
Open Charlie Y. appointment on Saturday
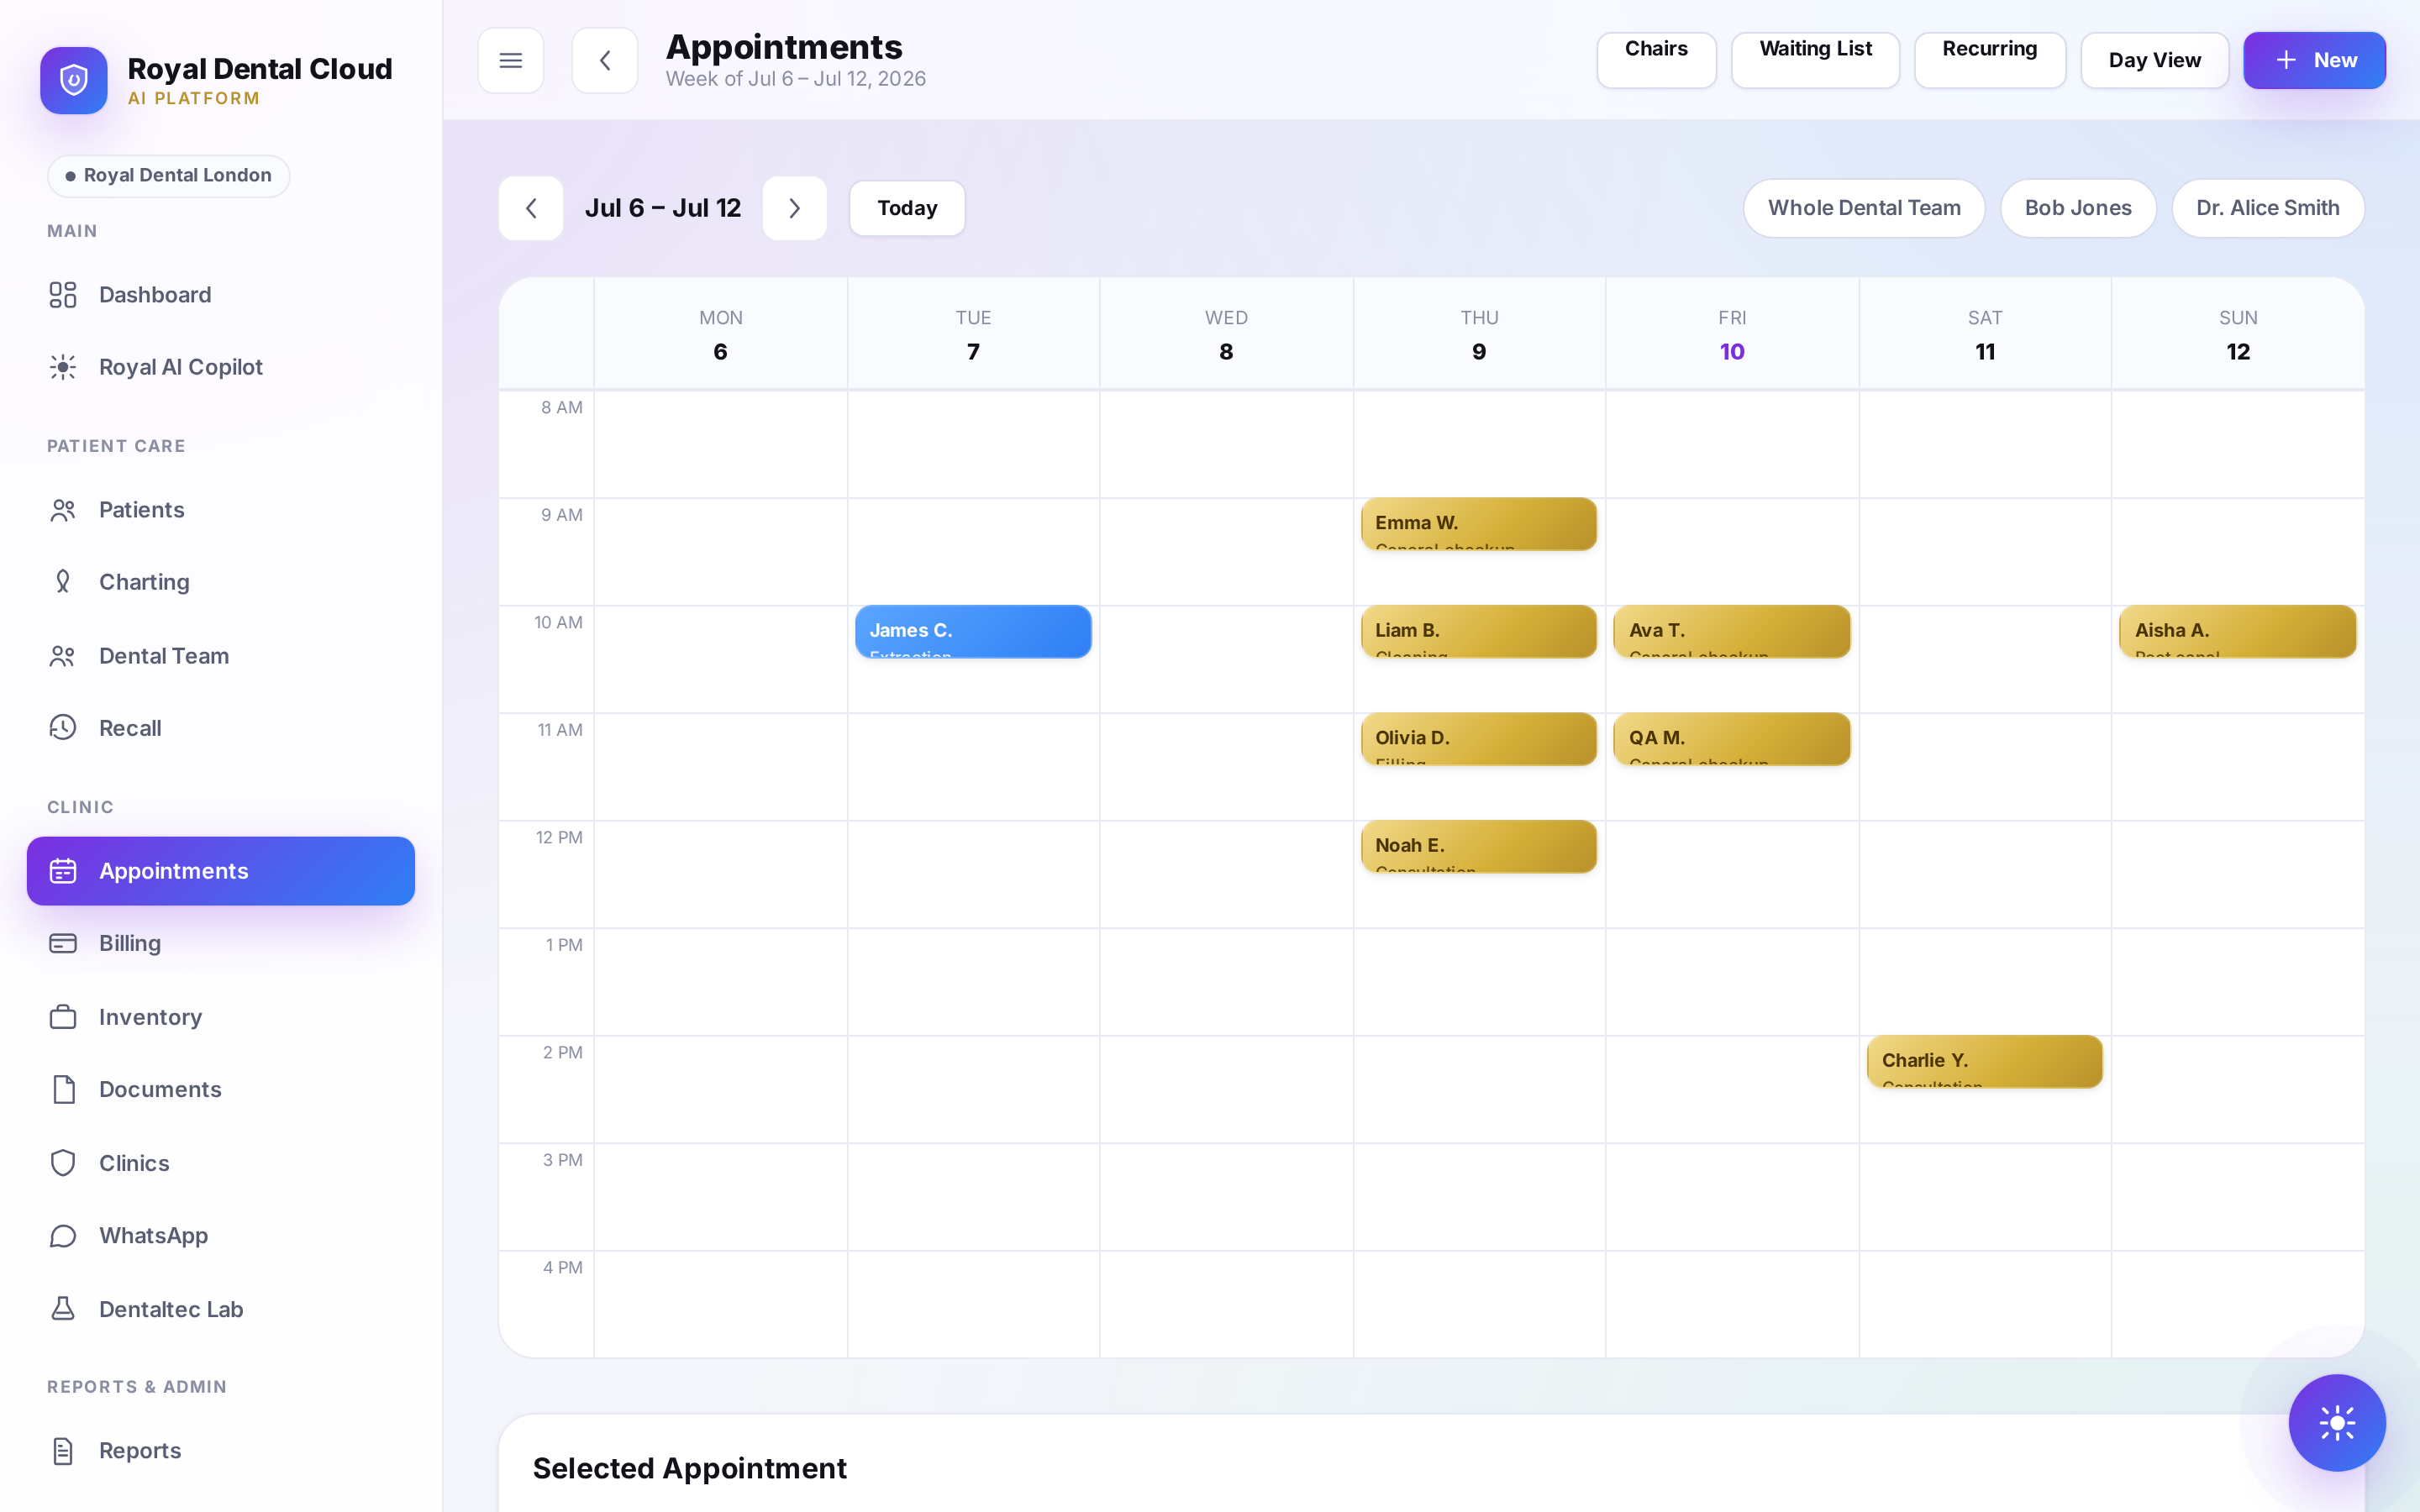coord(1984,1061)
